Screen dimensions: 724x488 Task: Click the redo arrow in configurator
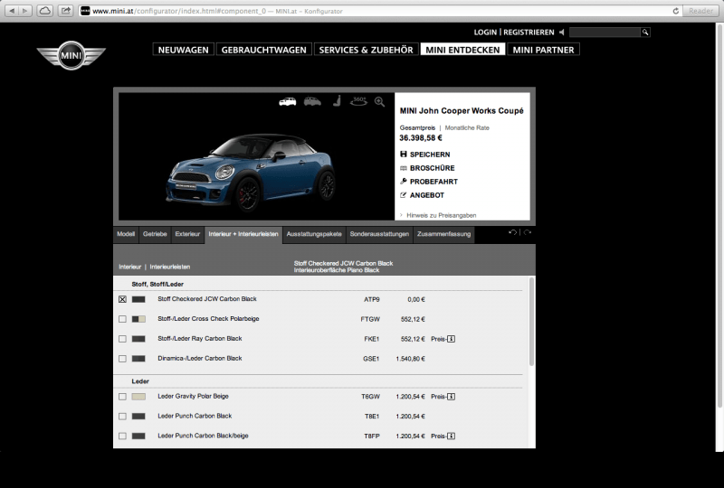point(528,232)
